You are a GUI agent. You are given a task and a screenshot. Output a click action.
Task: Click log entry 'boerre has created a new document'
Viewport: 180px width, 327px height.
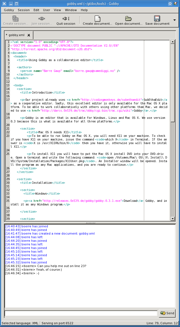click(x=50, y=233)
